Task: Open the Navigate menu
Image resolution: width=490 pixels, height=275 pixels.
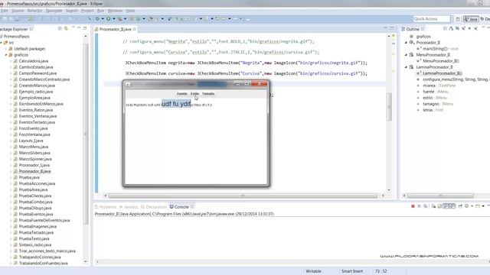Action: tap(54, 11)
